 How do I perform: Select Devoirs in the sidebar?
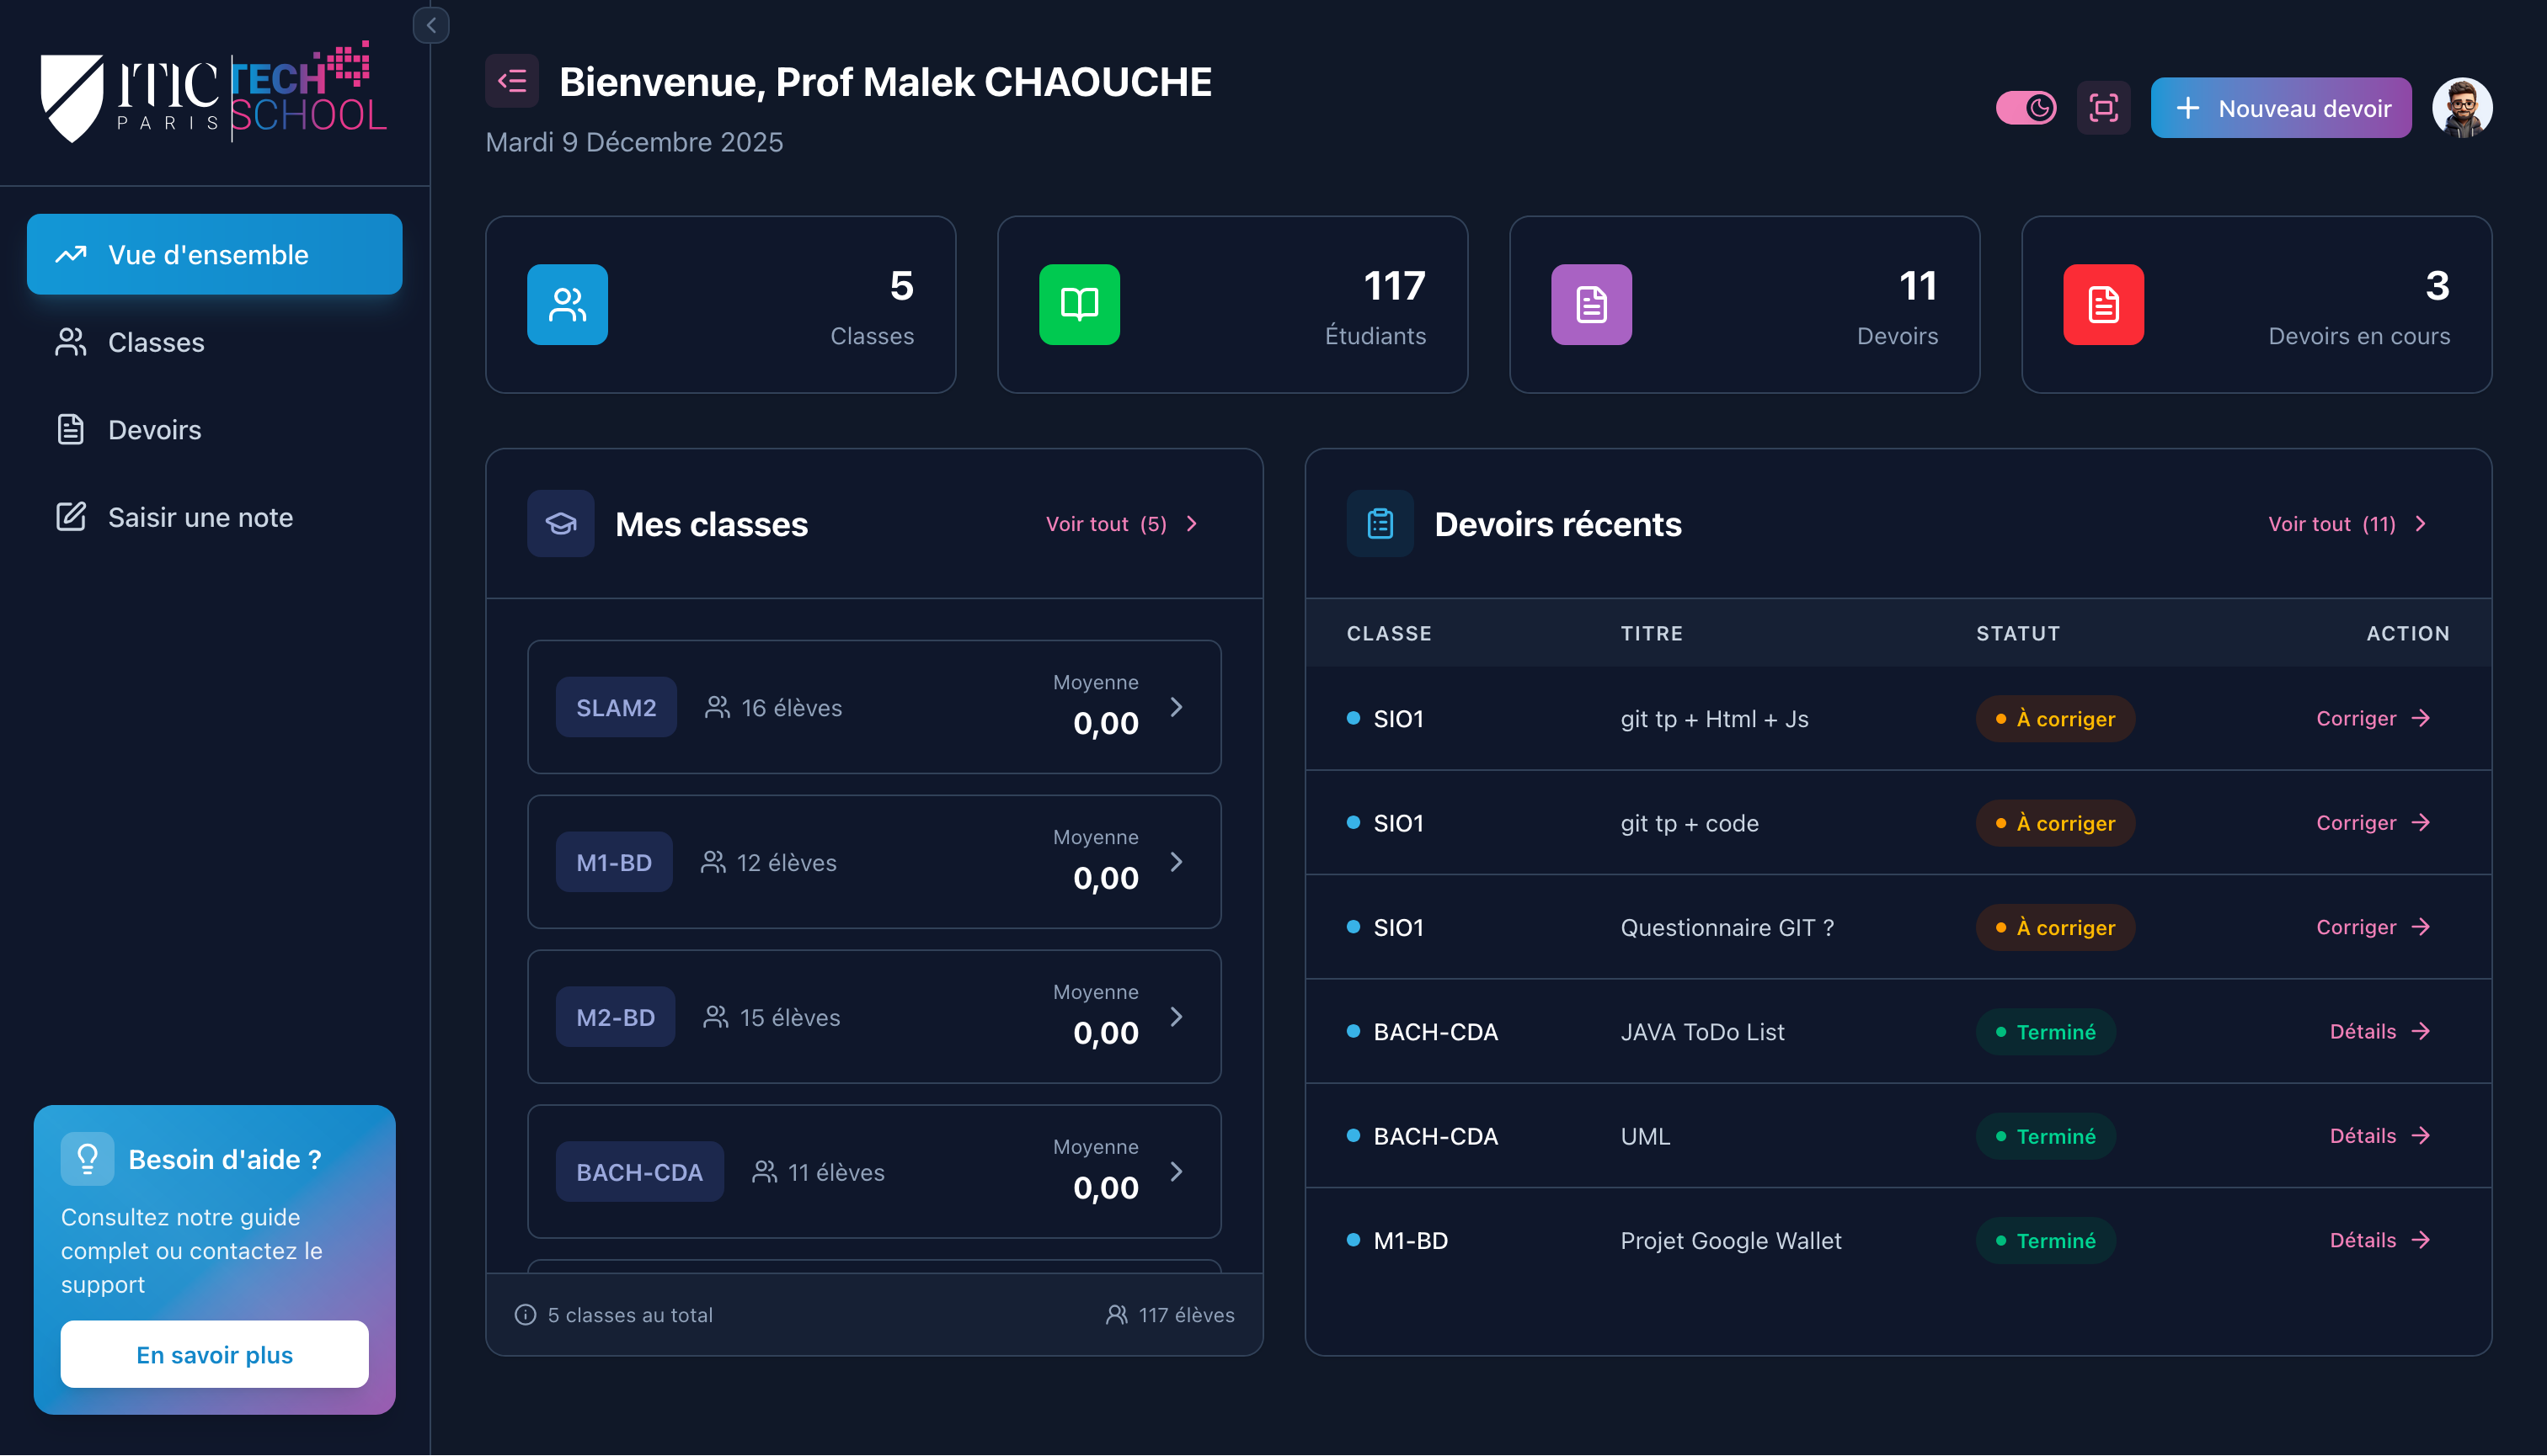pyautogui.click(x=154, y=430)
